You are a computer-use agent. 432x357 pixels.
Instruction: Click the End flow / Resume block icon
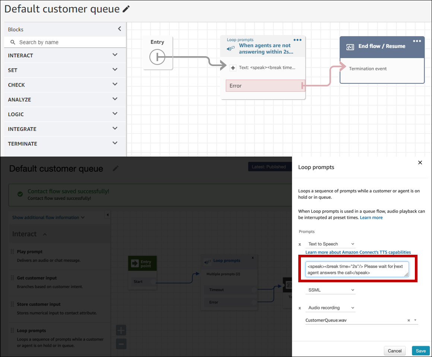coord(350,47)
